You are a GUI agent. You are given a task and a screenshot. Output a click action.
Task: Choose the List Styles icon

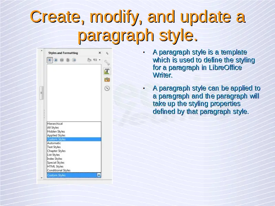[x=74, y=60]
